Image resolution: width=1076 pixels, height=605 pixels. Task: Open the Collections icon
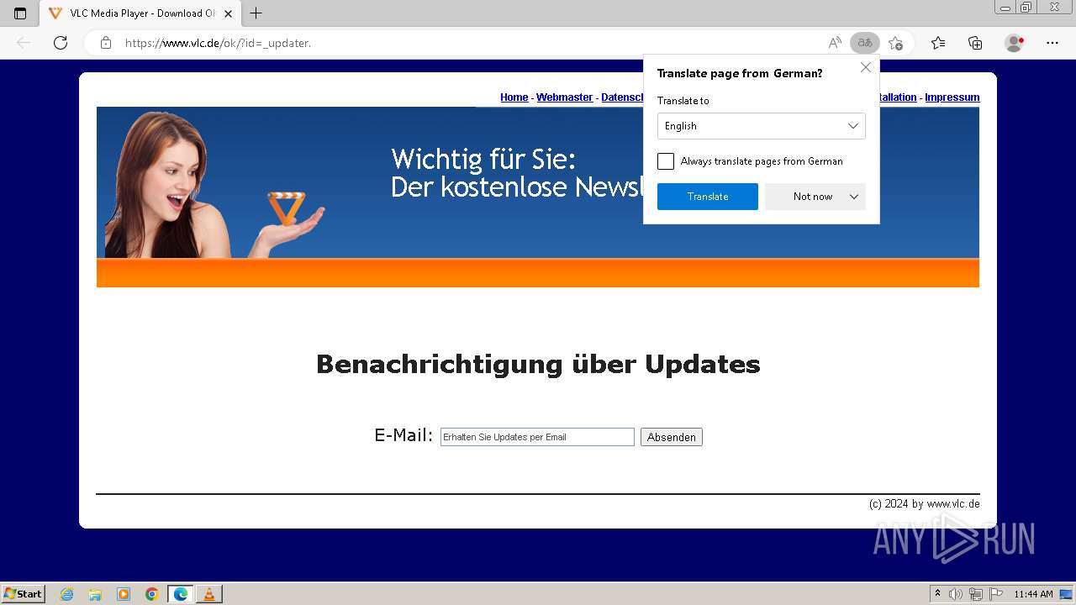coord(975,43)
